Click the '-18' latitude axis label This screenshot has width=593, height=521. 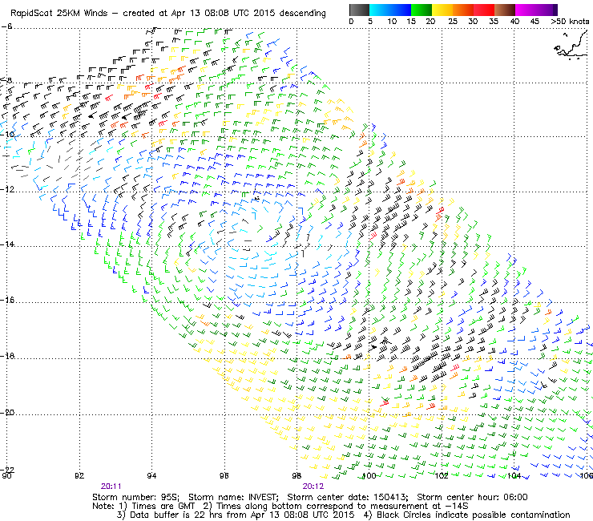point(7,356)
